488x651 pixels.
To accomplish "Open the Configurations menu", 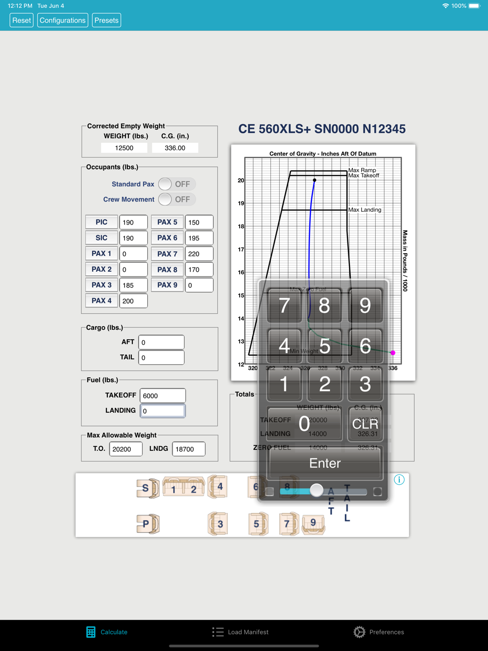I will pos(62,20).
